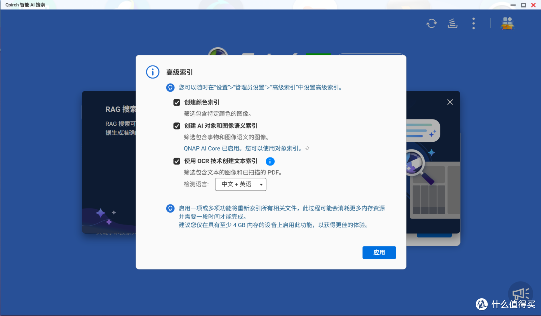Screen dimensions: 541x316
Task: Click the lightbulb tip icon next to 您可以随时在
Action: pyautogui.click(x=170, y=87)
